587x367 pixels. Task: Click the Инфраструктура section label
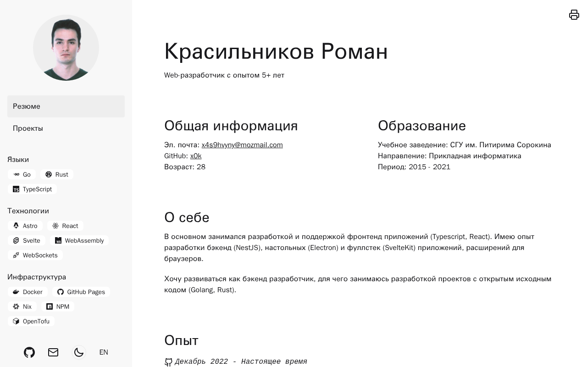(37, 277)
